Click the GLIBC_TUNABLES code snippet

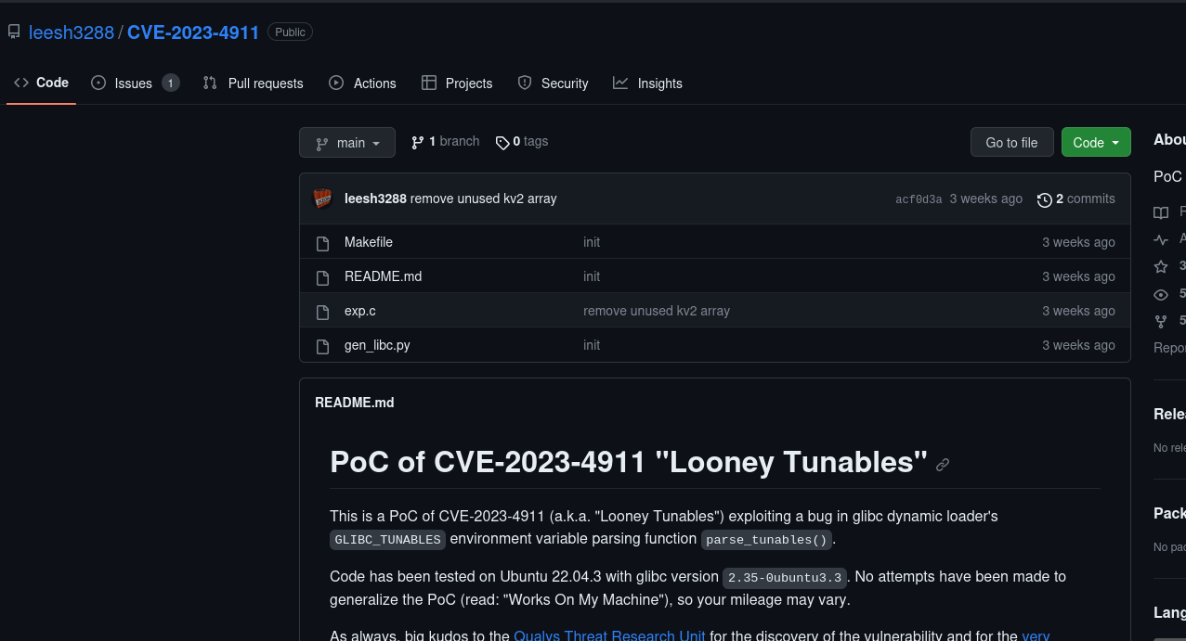[387, 540]
